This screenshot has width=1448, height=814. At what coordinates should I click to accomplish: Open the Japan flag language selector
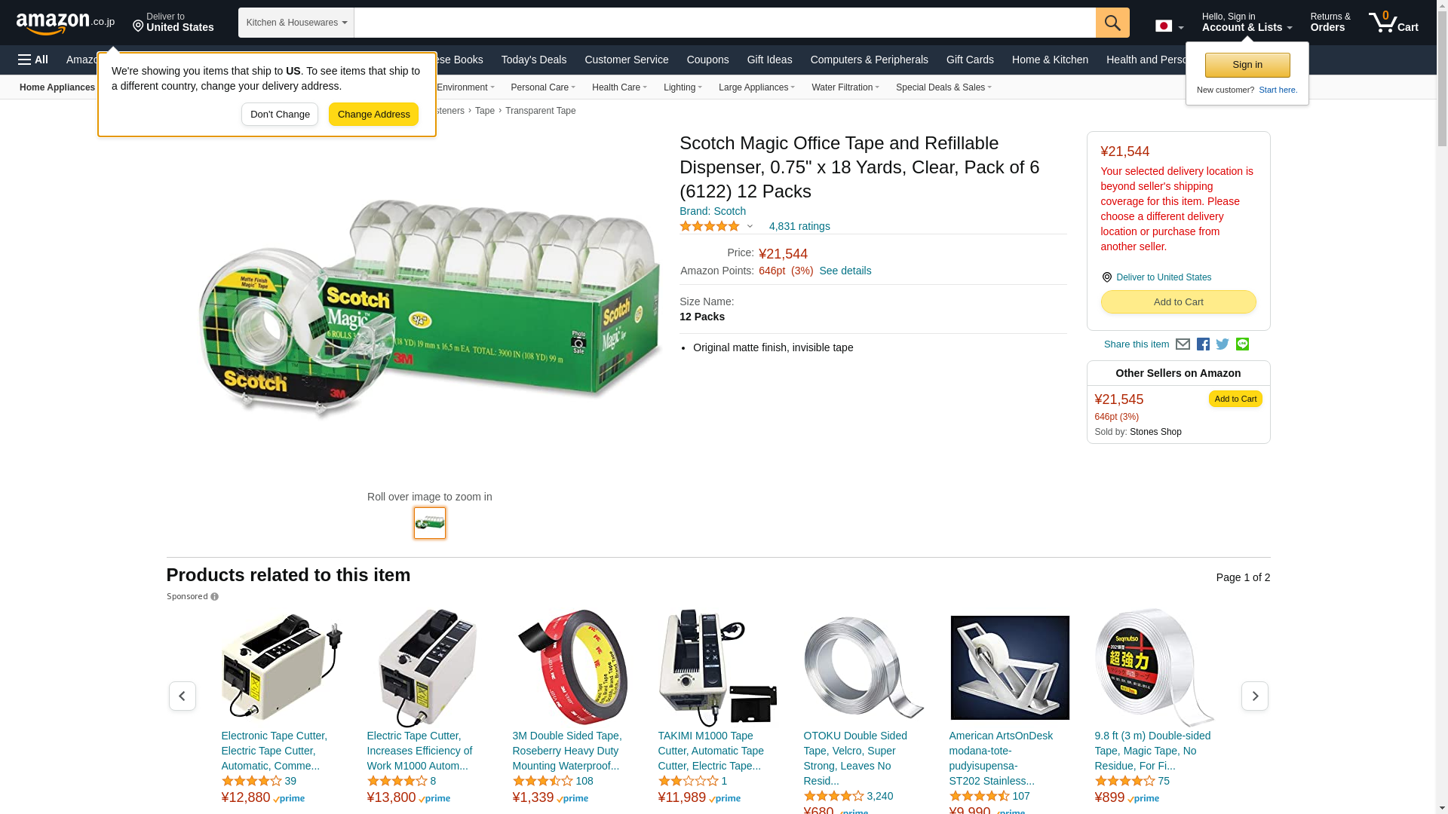coord(1169,26)
